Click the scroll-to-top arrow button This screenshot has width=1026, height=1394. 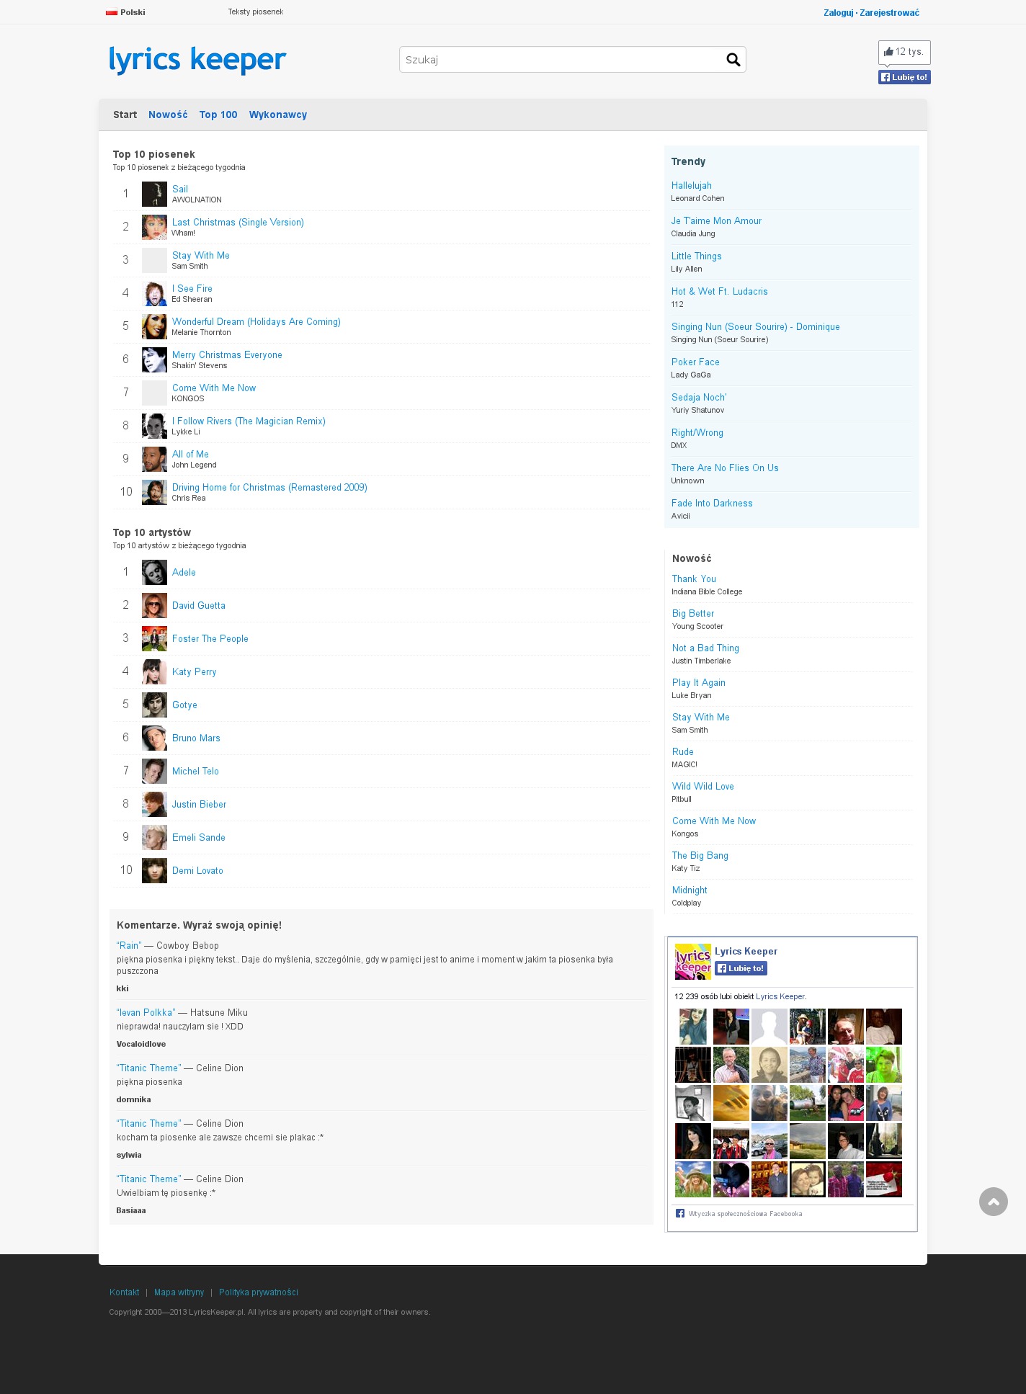point(993,1202)
